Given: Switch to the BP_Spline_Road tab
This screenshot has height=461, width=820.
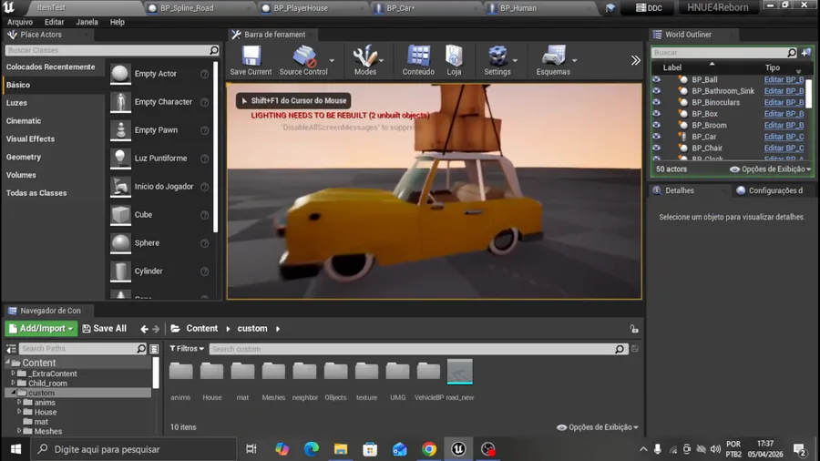Looking at the screenshot, I should pos(186,8).
